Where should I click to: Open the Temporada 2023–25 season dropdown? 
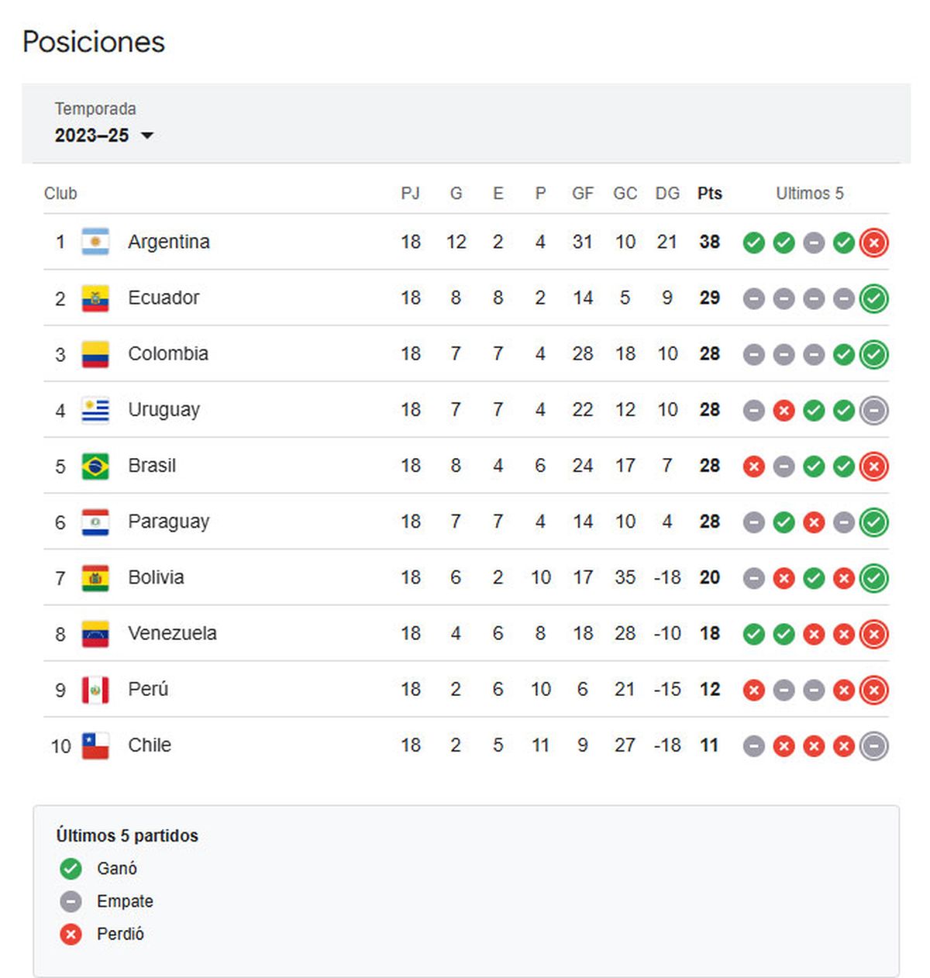[x=104, y=136]
